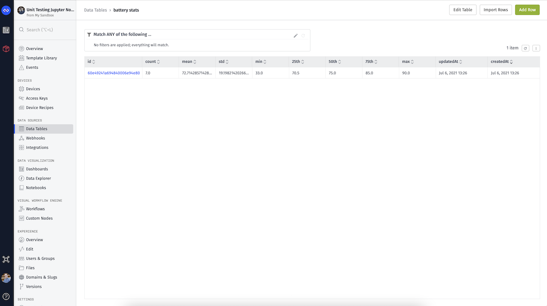Select the red package icon in sidebar
Image resolution: width=547 pixels, height=306 pixels.
(x=6, y=49)
